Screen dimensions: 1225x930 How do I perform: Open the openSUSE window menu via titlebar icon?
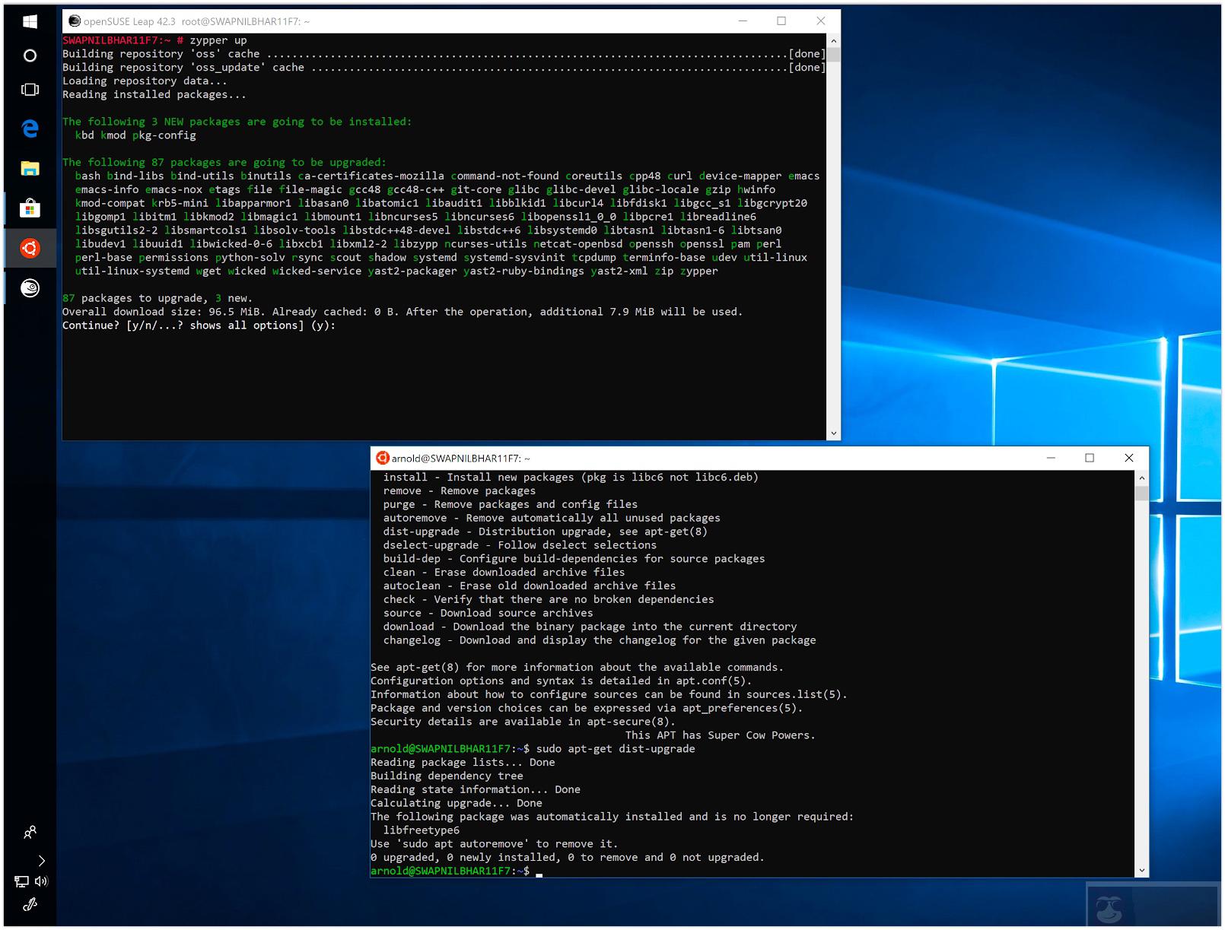[74, 21]
